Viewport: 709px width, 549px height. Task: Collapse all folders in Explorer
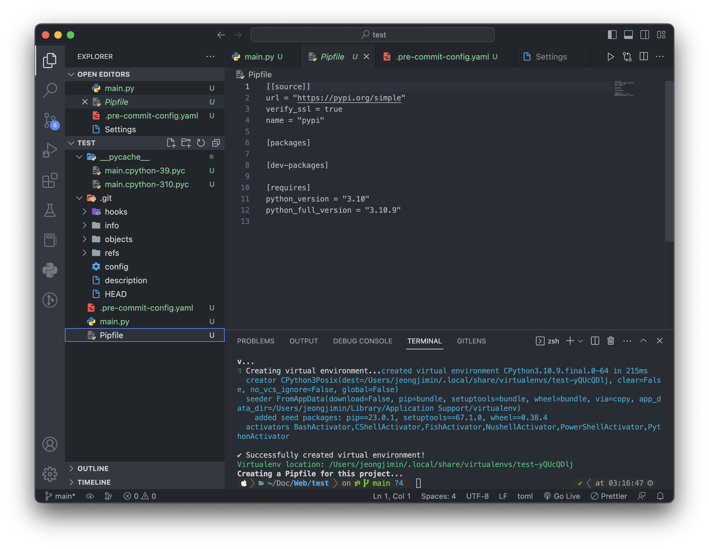tap(216, 143)
